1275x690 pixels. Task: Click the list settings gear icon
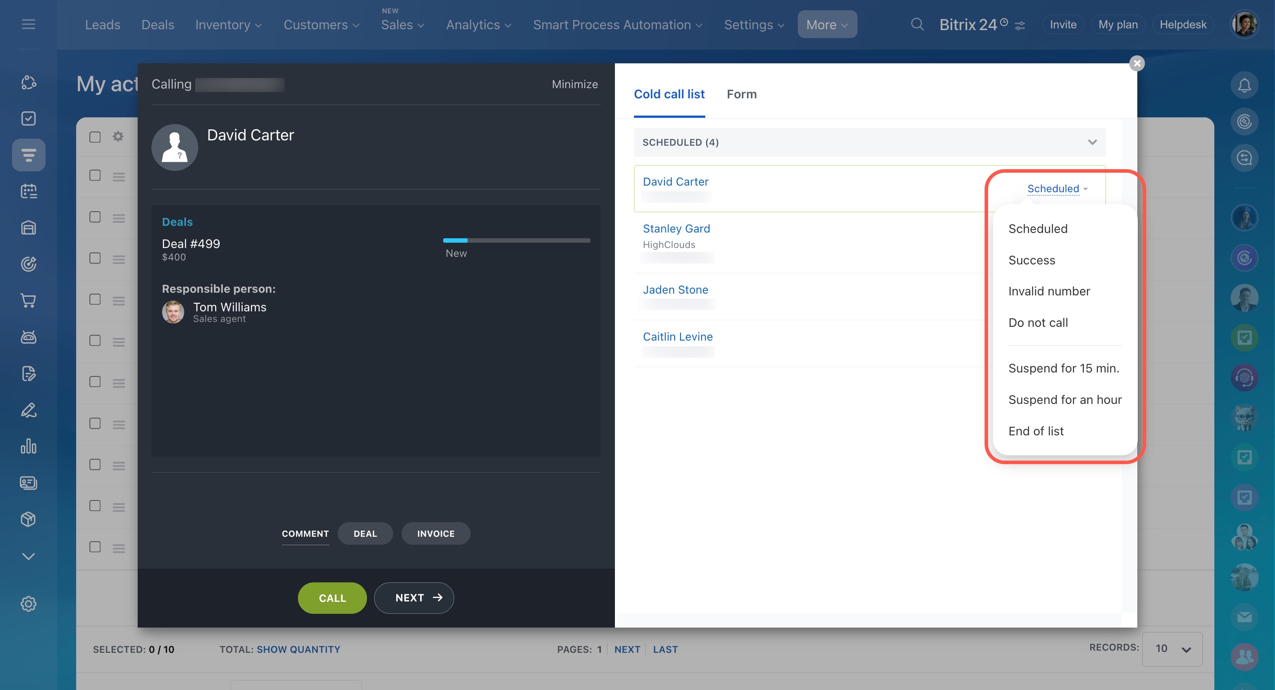click(118, 136)
